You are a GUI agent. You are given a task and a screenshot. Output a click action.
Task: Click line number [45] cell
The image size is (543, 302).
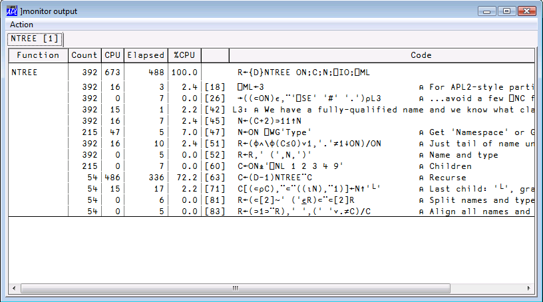pos(215,121)
